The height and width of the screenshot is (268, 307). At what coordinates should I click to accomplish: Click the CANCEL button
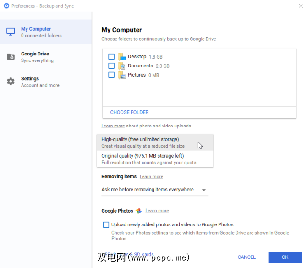247,257
